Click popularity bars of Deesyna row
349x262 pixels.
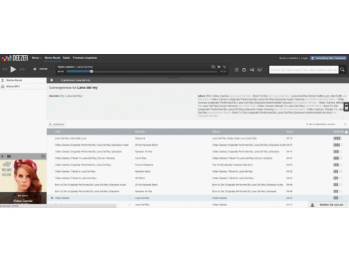(x=338, y=139)
